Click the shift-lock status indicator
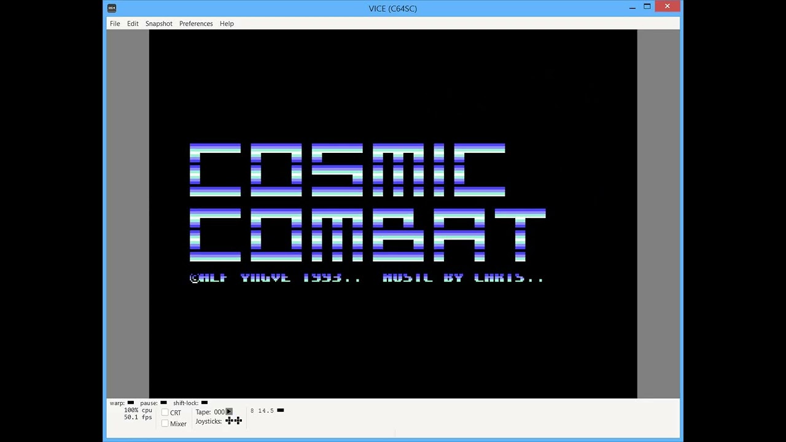The height and width of the screenshot is (442, 786). [x=204, y=403]
